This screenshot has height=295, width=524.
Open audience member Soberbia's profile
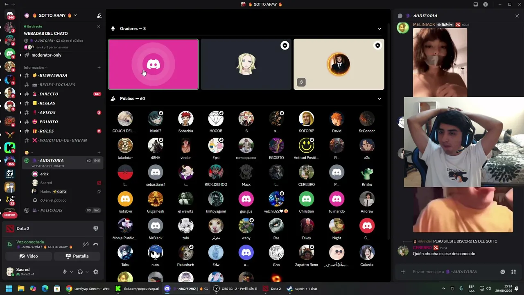pos(186,119)
